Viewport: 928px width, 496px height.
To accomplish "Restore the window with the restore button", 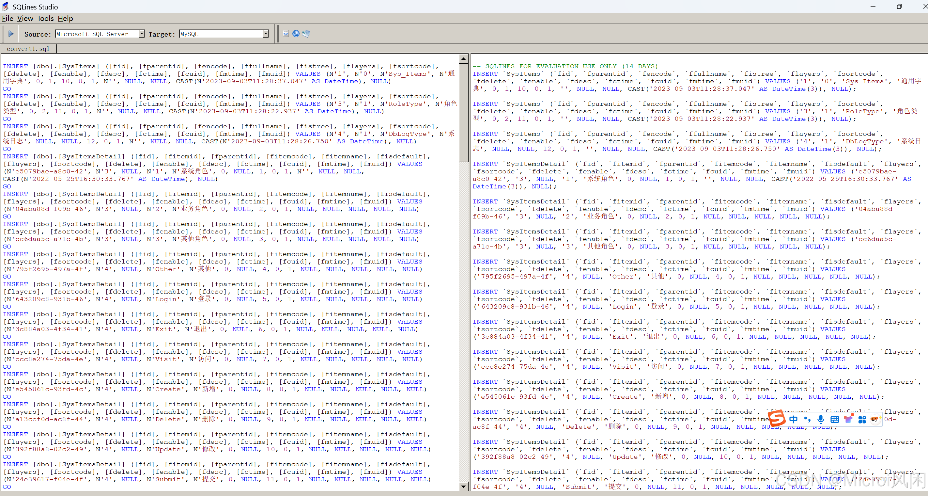I will (x=899, y=7).
